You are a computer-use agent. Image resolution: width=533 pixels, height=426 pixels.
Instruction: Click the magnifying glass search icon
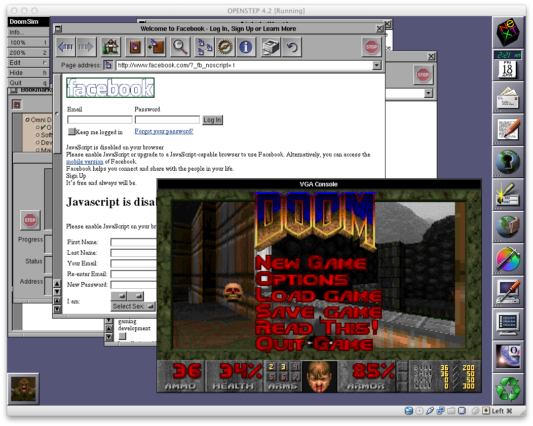coord(180,47)
